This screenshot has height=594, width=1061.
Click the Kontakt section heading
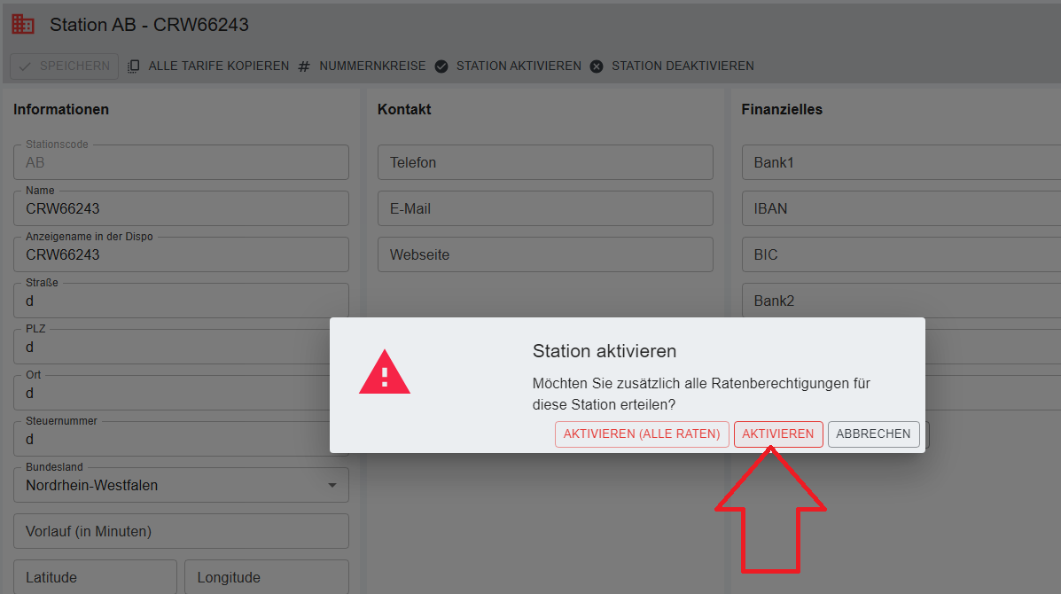tap(404, 110)
